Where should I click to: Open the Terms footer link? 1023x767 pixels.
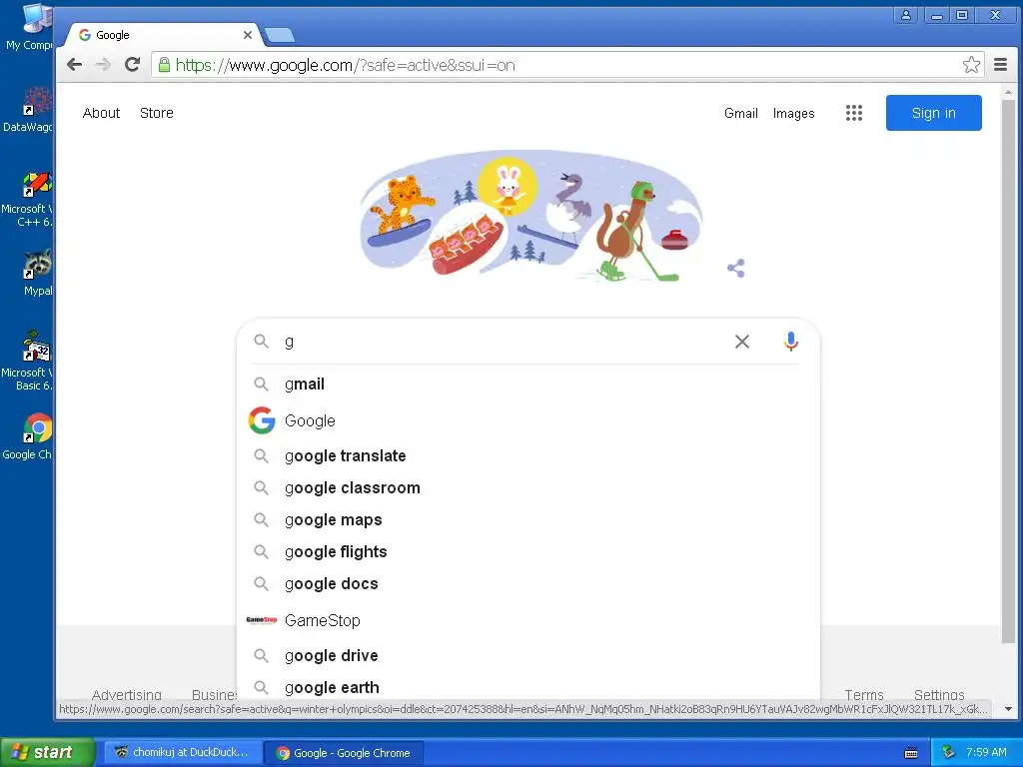tap(864, 695)
